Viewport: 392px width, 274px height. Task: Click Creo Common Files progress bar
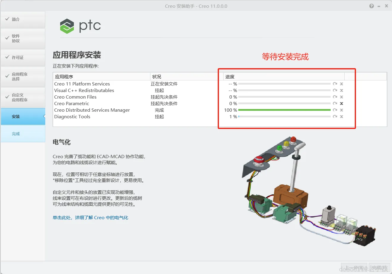(x=284, y=97)
